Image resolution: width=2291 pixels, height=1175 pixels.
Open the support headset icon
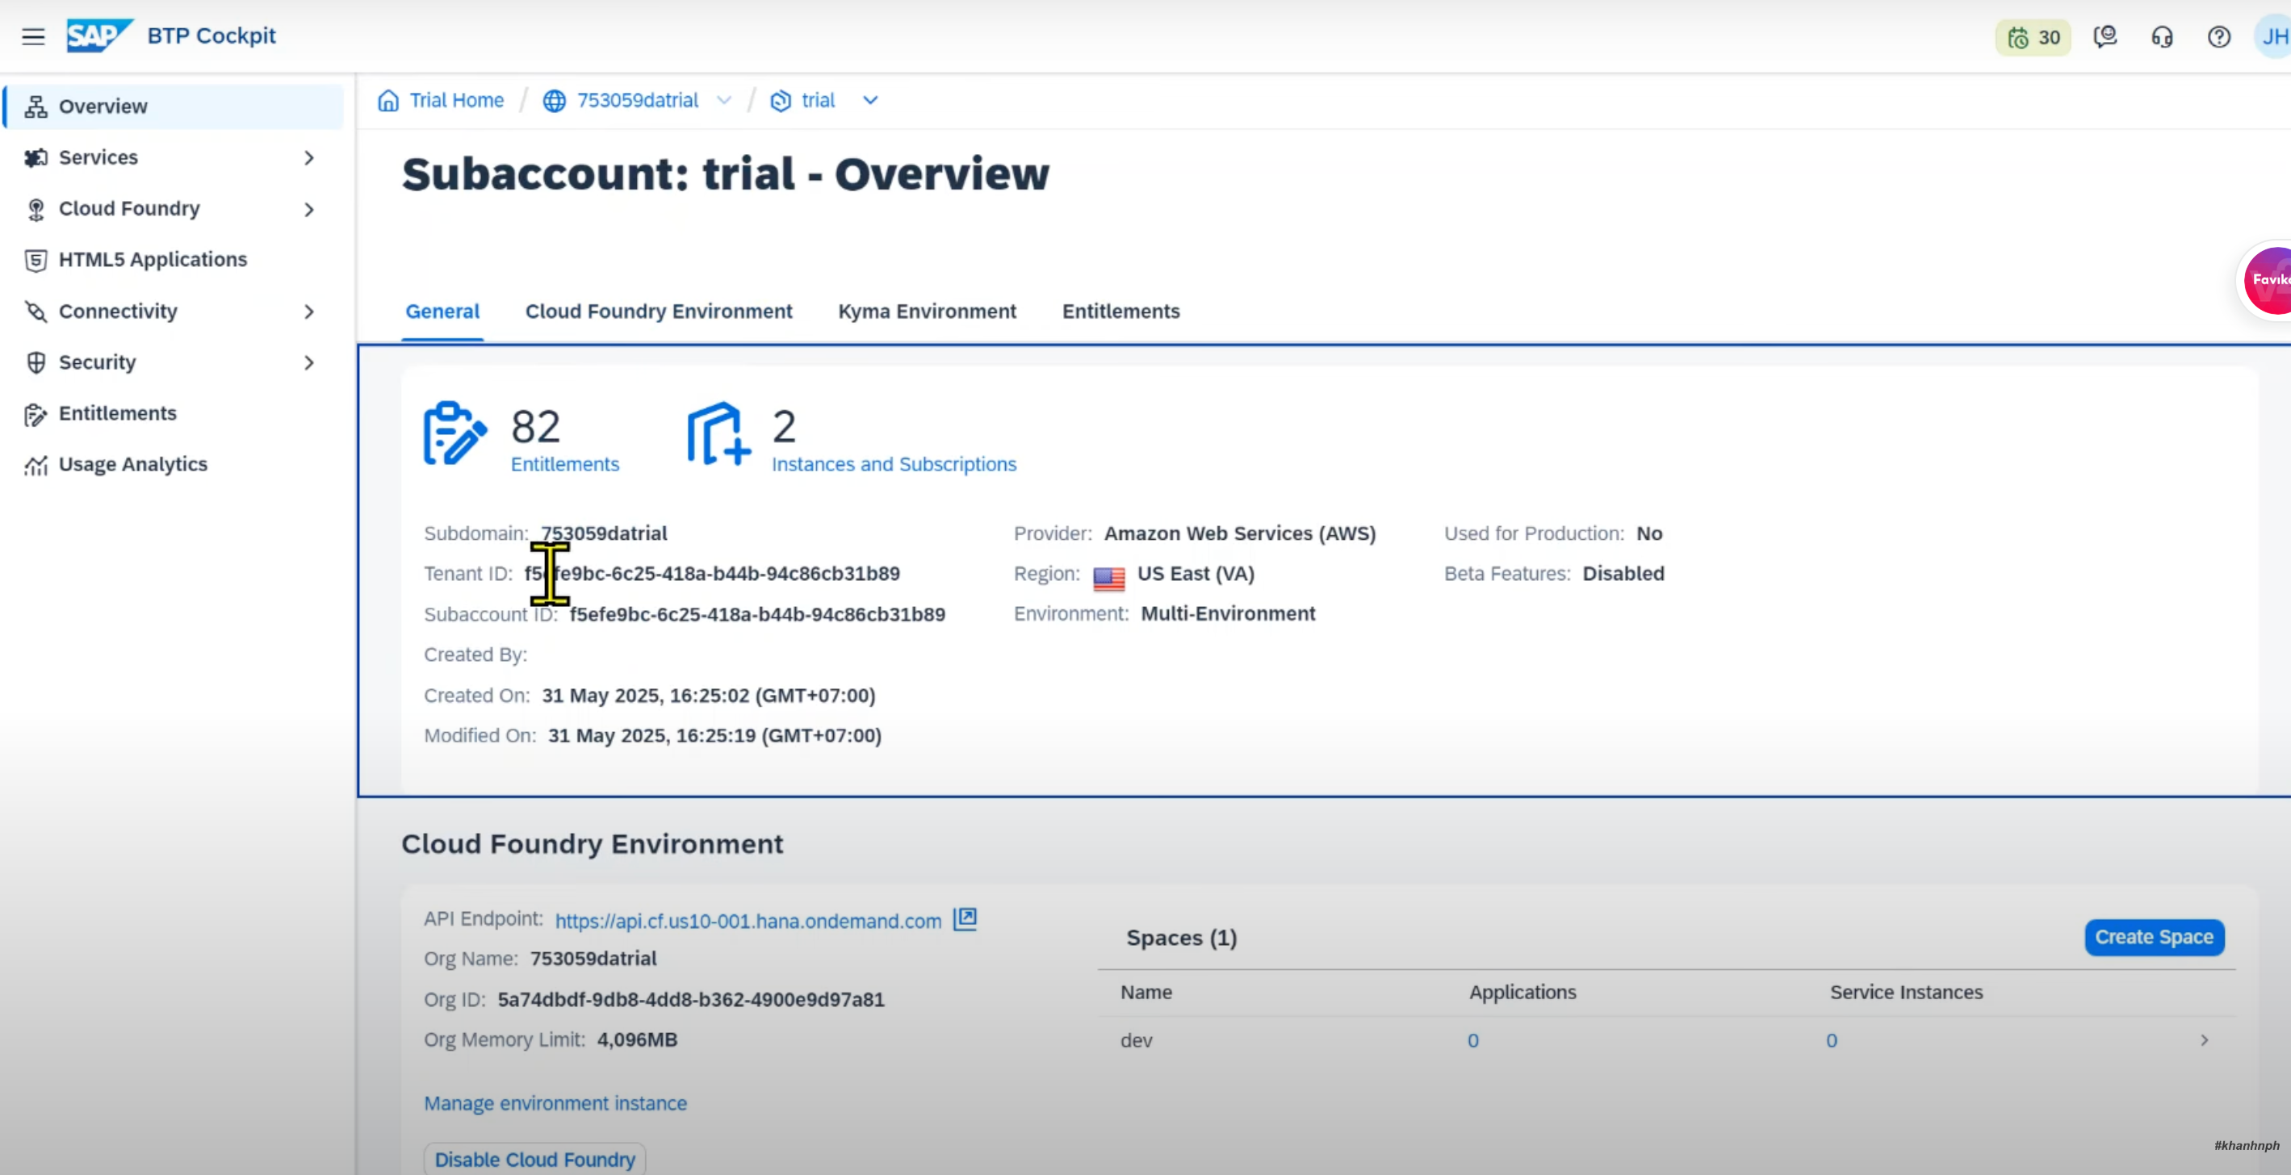(2162, 37)
